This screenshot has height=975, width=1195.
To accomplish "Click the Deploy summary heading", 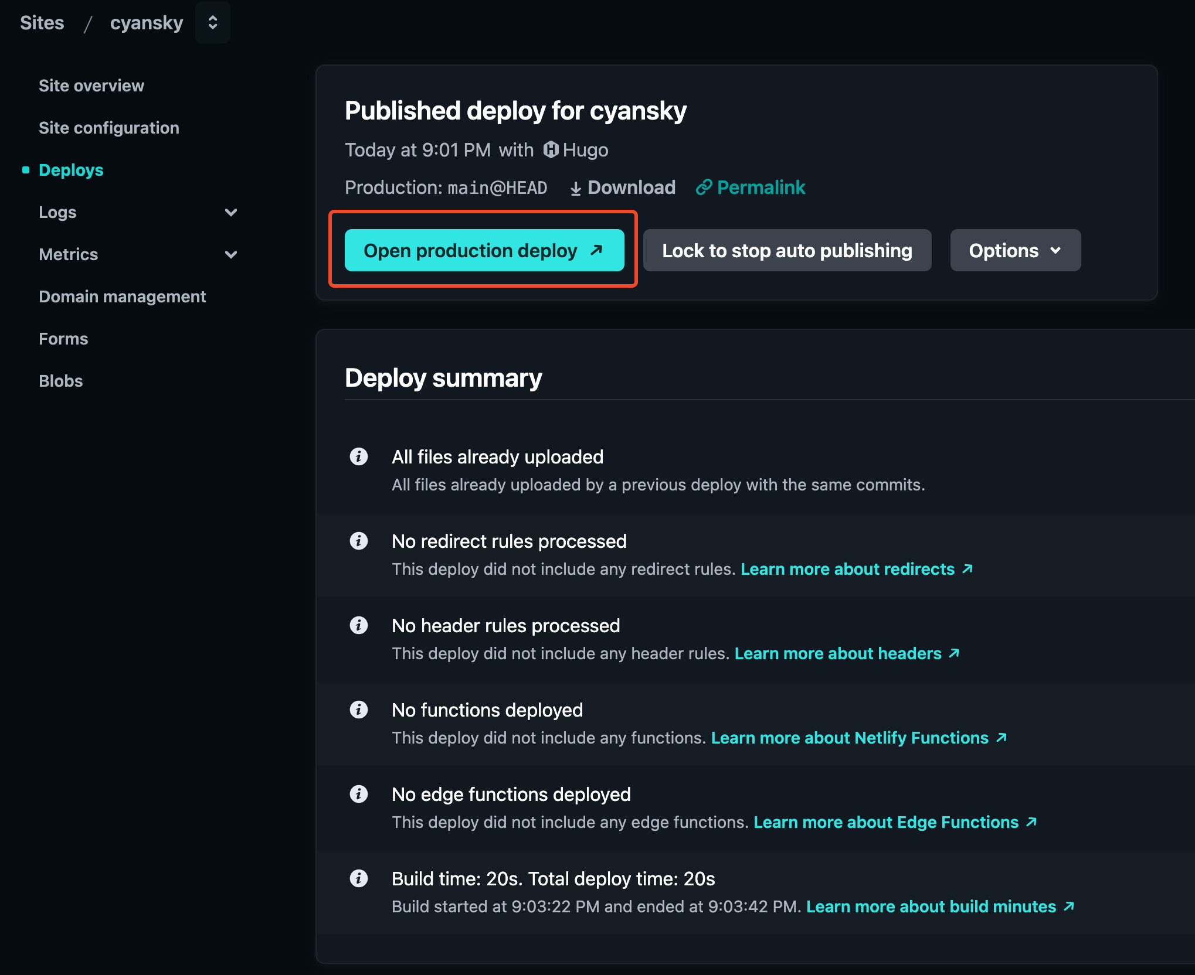I will (443, 378).
